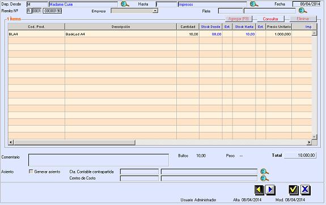Click the Remito letter R field

[29, 11]
